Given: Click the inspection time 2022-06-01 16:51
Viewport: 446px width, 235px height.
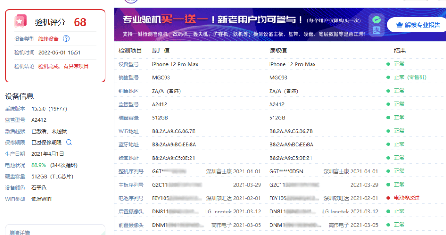Looking at the screenshot, I should point(60,52).
